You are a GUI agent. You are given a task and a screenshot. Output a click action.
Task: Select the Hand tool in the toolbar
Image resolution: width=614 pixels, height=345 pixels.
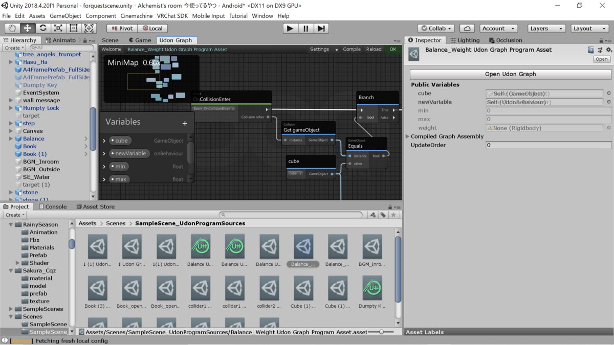[x=12, y=29]
